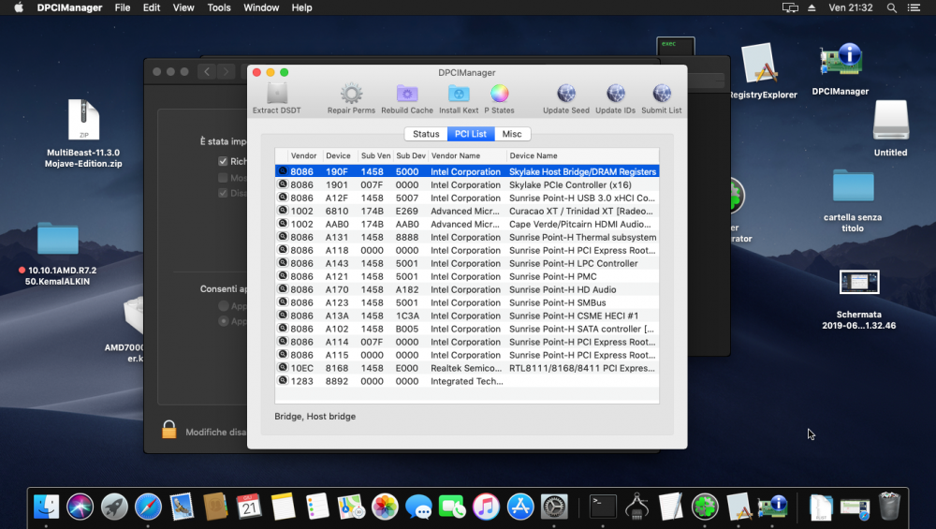This screenshot has height=529, width=936.
Task: Click the Update IDs globe icon
Action: point(616,94)
